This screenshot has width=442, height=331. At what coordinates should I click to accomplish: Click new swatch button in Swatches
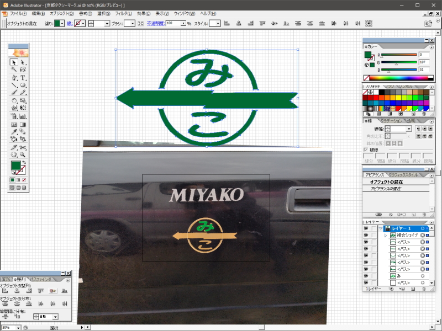point(413,114)
